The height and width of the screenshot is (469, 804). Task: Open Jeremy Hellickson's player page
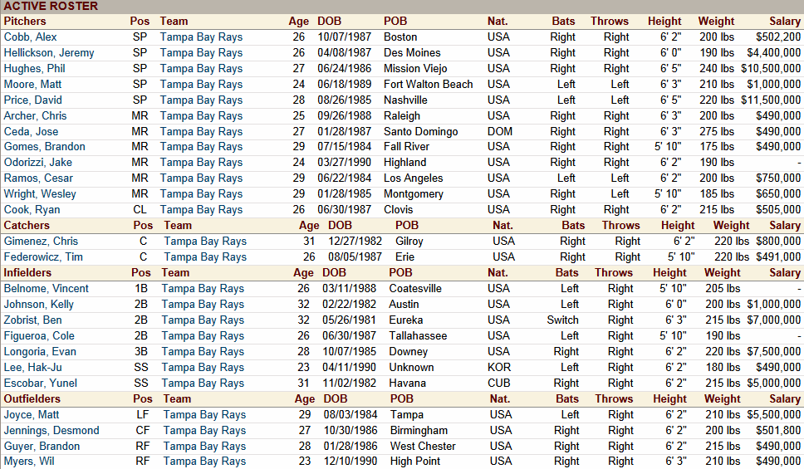click(x=48, y=52)
